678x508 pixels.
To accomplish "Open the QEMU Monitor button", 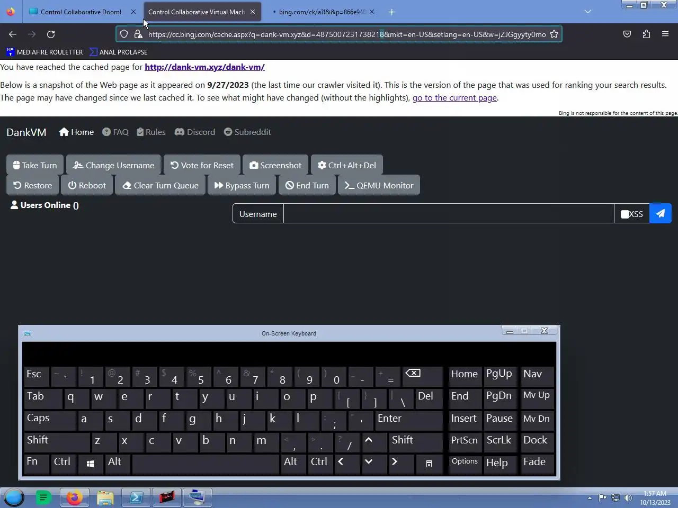I will click(379, 185).
